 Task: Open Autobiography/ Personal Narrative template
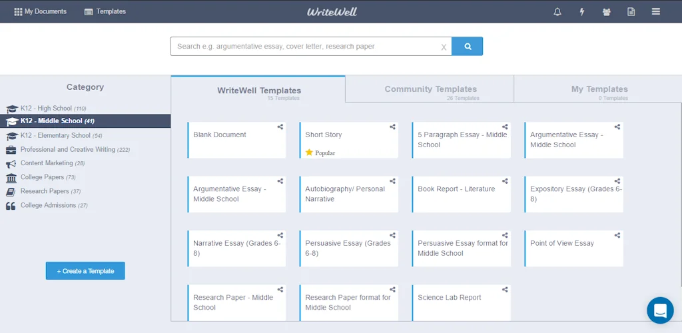pyautogui.click(x=349, y=194)
